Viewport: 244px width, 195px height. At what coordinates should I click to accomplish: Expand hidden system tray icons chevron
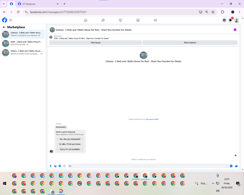pyautogui.click(x=213, y=183)
